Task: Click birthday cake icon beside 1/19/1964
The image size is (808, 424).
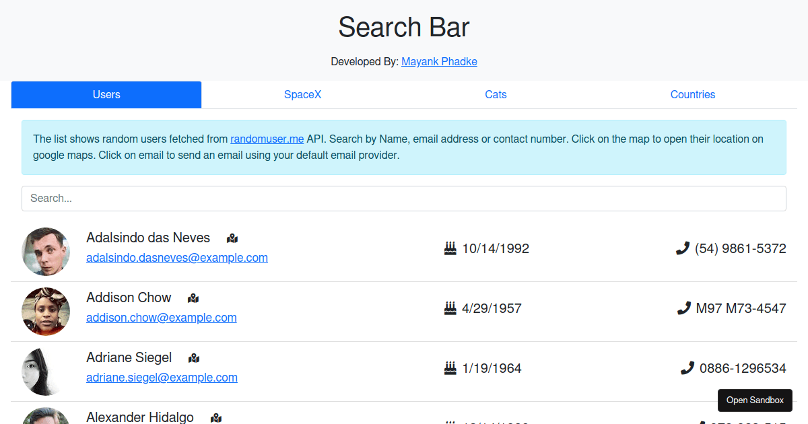Action: [450, 368]
